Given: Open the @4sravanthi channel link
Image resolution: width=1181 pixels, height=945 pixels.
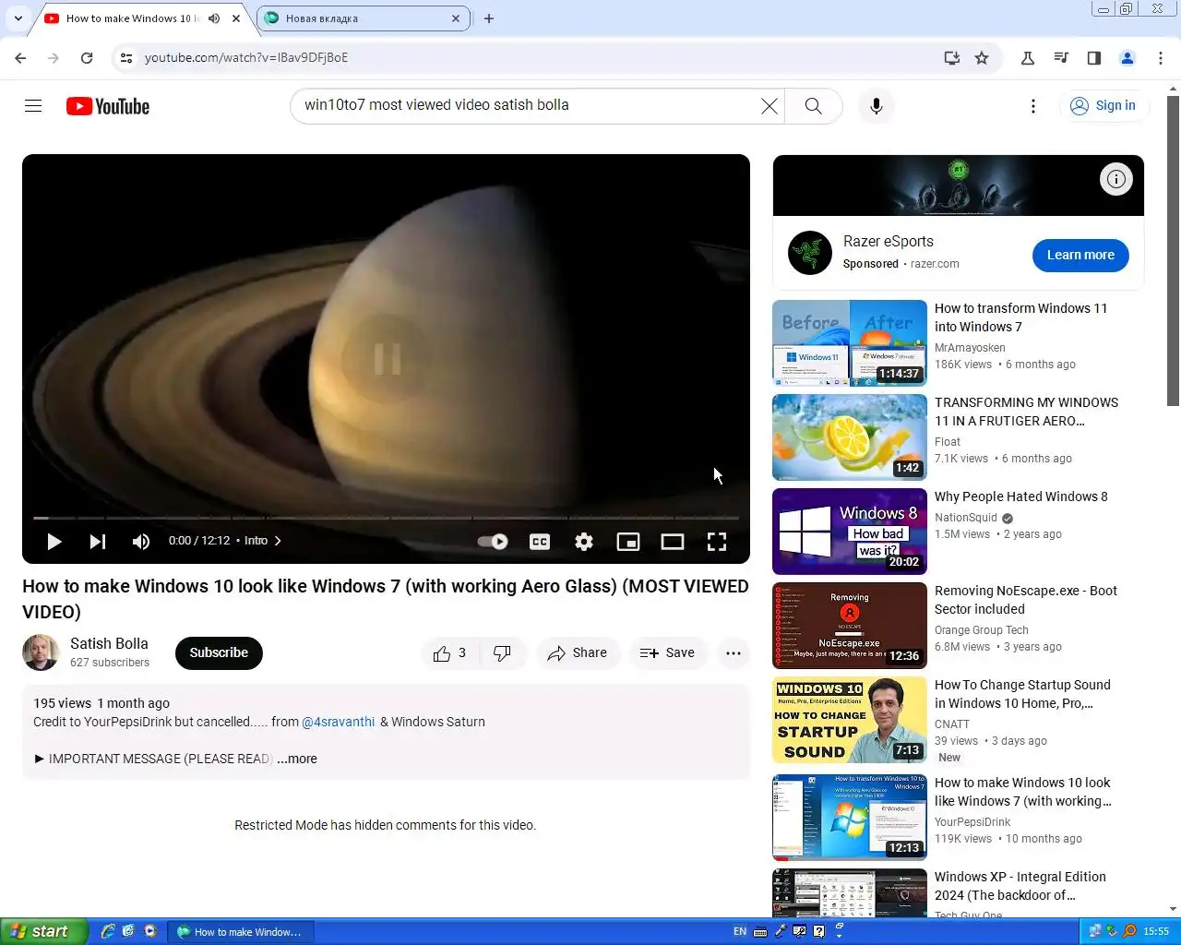Looking at the screenshot, I should 339,722.
